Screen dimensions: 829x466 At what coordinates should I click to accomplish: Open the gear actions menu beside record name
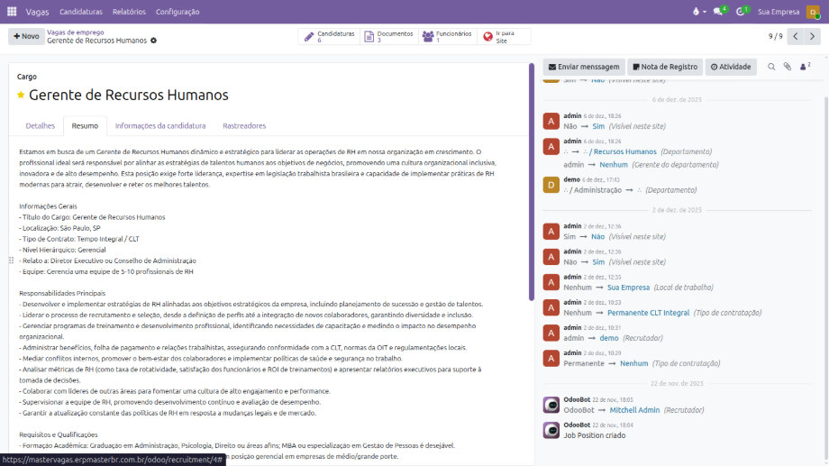click(153, 41)
